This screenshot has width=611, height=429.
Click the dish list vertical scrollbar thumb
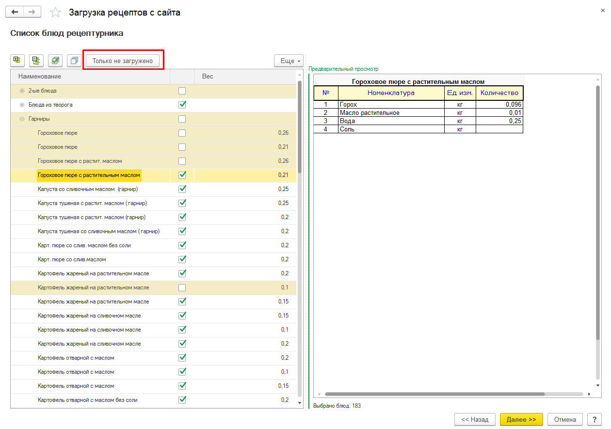pos(300,127)
